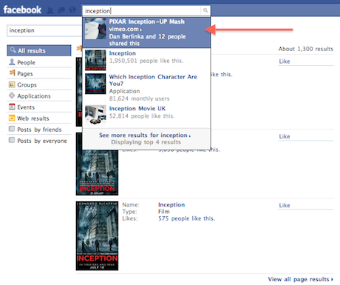Open the friend requests icon
The width and height of the screenshot is (340, 285).
tap(50, 10)
